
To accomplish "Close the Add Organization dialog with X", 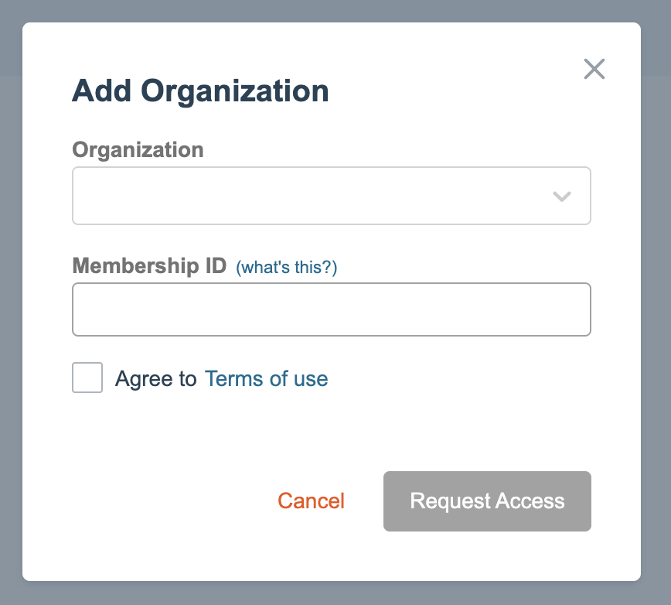I will tap(594, 69).
